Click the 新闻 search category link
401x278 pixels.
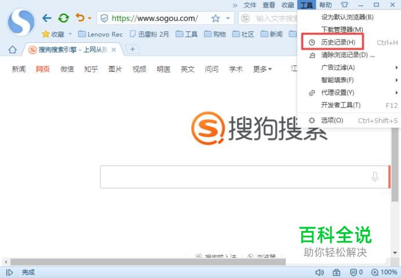19,69
